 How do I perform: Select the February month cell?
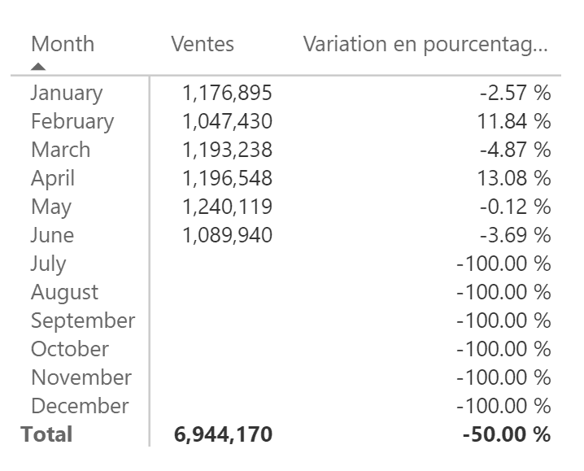click(72, 121)
